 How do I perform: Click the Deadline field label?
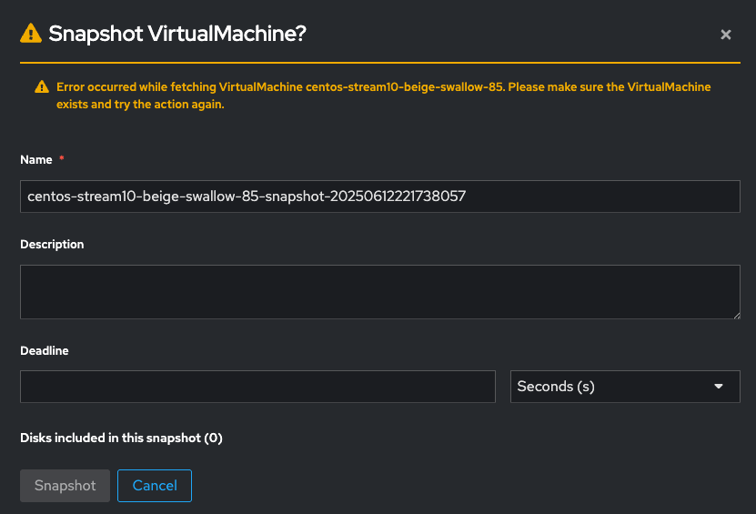click(45, 350)
